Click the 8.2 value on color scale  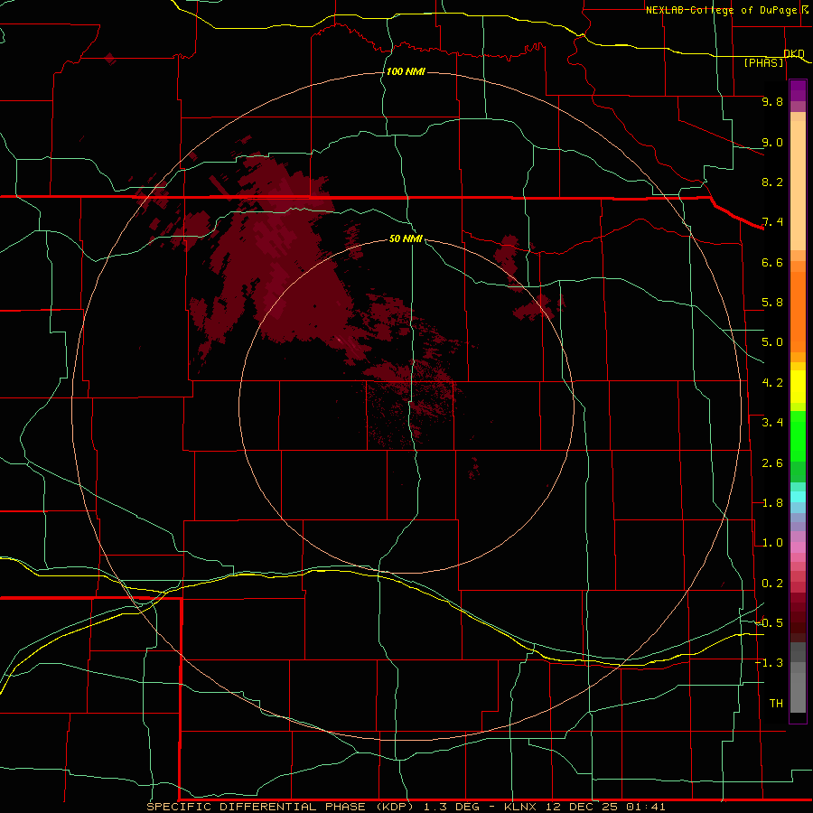tap(772, 182)
